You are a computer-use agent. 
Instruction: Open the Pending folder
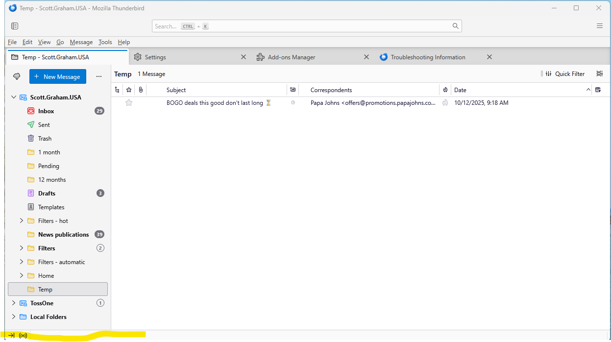(58, 166)
